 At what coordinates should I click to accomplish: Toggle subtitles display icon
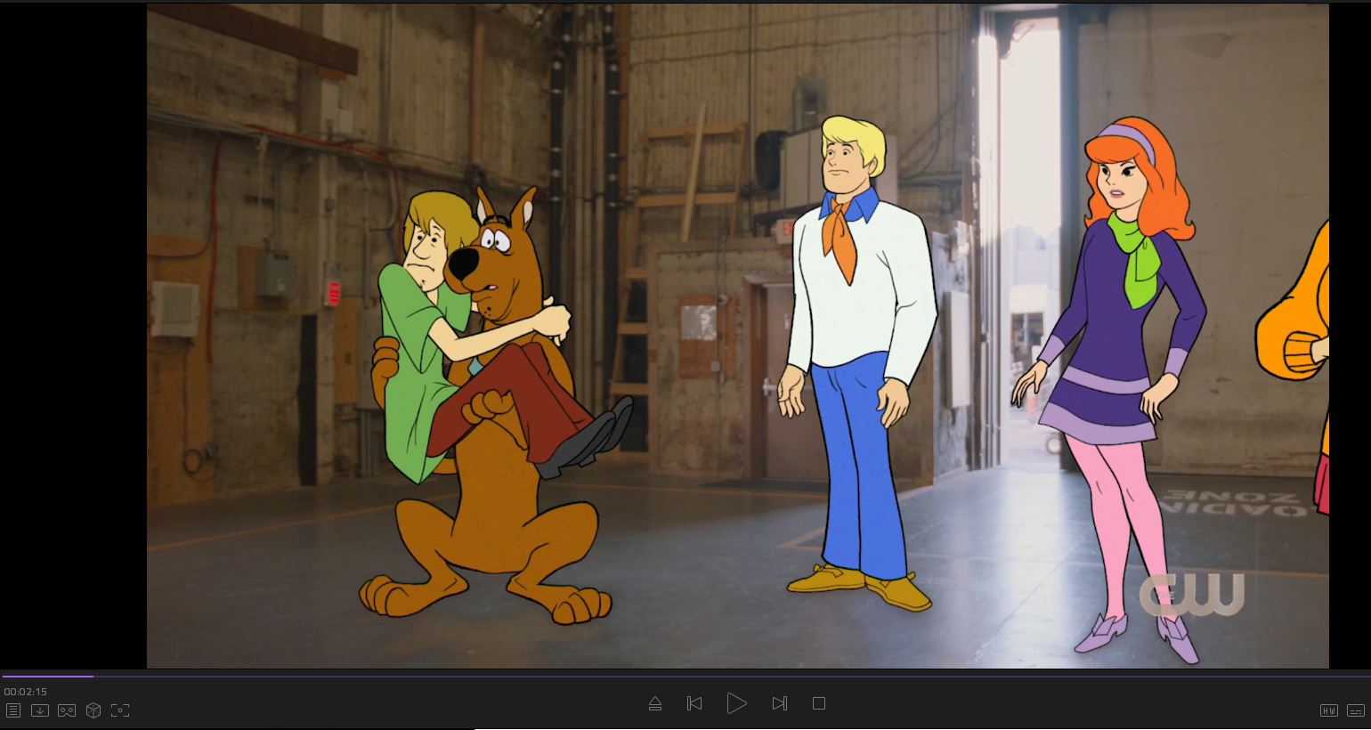click(1356, 710)
